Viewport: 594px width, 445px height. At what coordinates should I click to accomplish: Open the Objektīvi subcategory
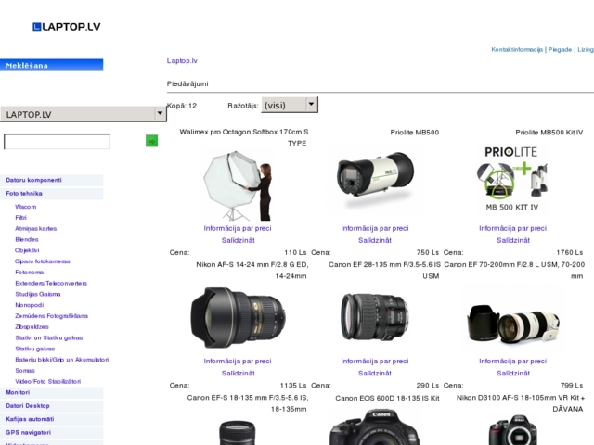pyautogui.click(x=27, y=250)
